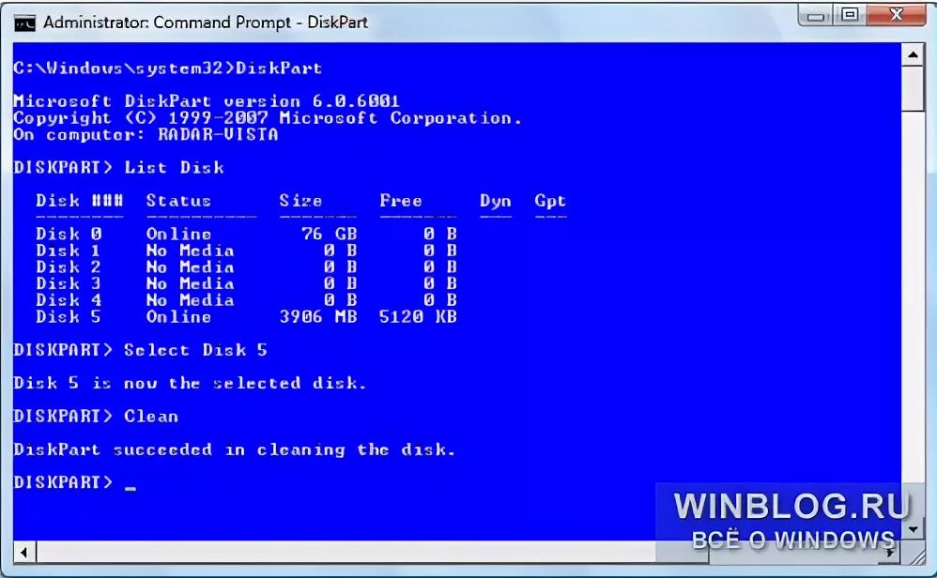Viewport: 937px width, 578px height.
Task: Open the Command Prompt system menu icon
Action: coord(24,23)
